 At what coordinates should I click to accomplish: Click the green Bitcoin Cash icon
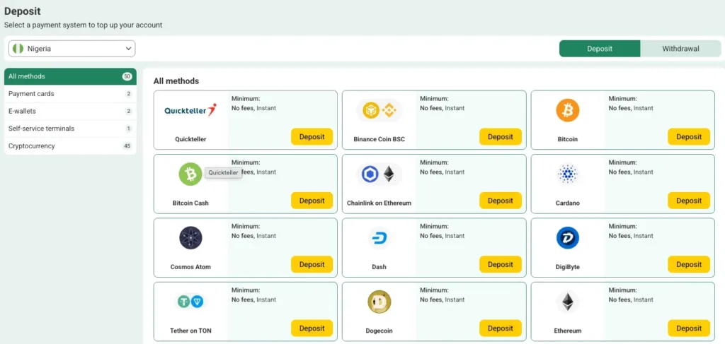(x=190, y=174)
